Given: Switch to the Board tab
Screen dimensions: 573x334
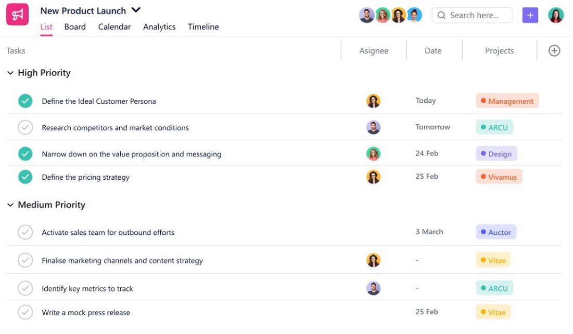Looking at the screenshot, I should click(x=75, y=26).
